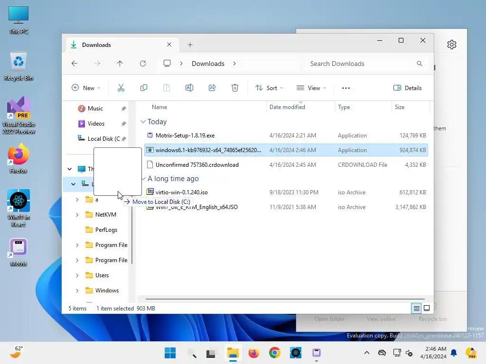Add a new Explorer tab
This screenshot has height=364, width=486.
click(x=190, y=45)
